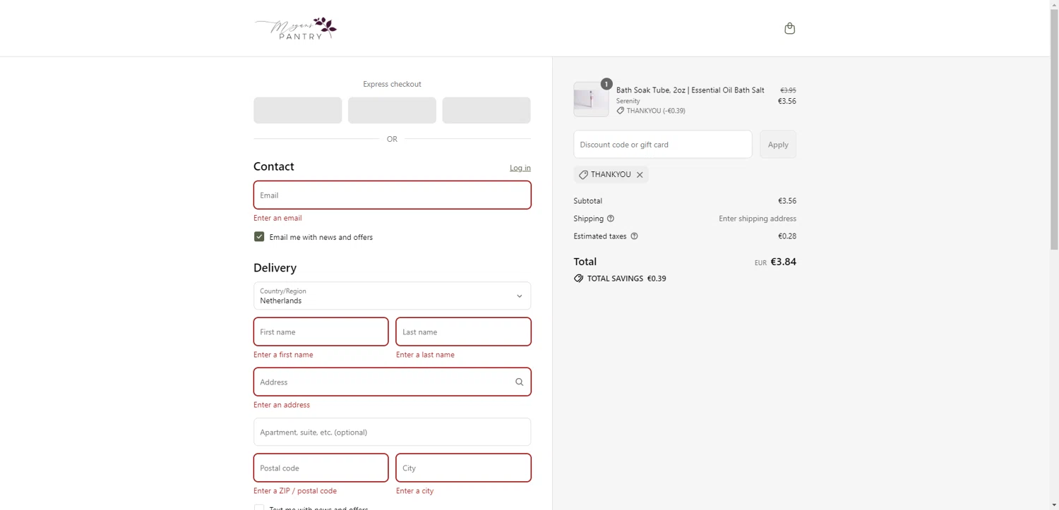The width and height of the screenshot is (1059, 510).
Task: Click the Shipping help question icon
Action: click(611, 219)
